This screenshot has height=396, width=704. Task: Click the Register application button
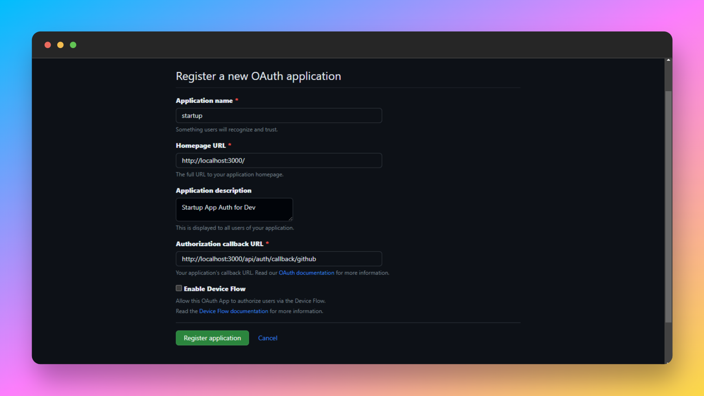click(x=212, y=338)
